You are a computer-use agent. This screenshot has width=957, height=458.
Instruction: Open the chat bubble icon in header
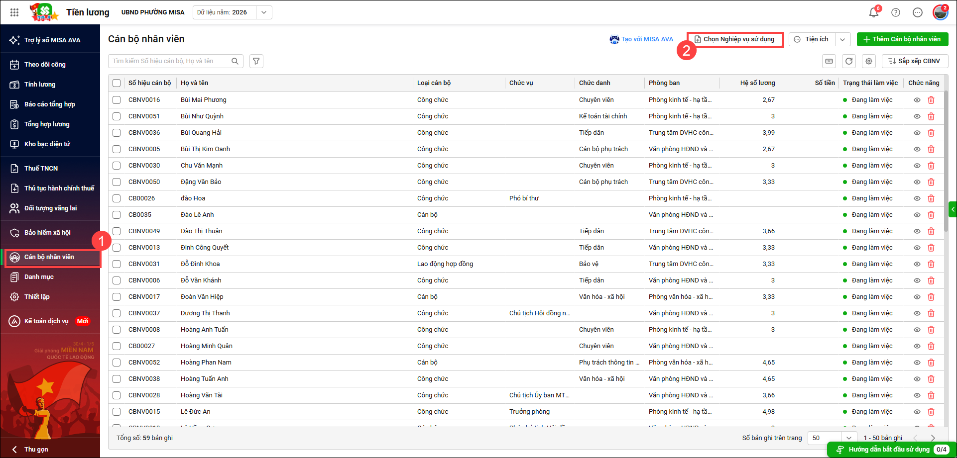coord(918,12)
